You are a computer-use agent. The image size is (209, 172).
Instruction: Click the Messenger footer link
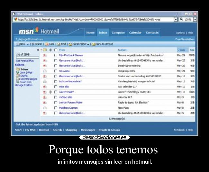click(x=88, y=130)
